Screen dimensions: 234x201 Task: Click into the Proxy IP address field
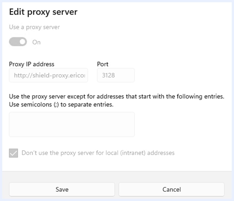click(48, 75)
